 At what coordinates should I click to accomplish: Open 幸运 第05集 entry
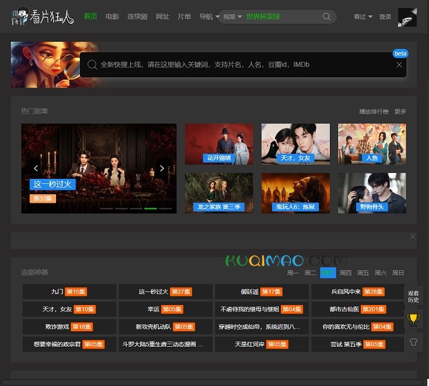click(x=166, y=309)
